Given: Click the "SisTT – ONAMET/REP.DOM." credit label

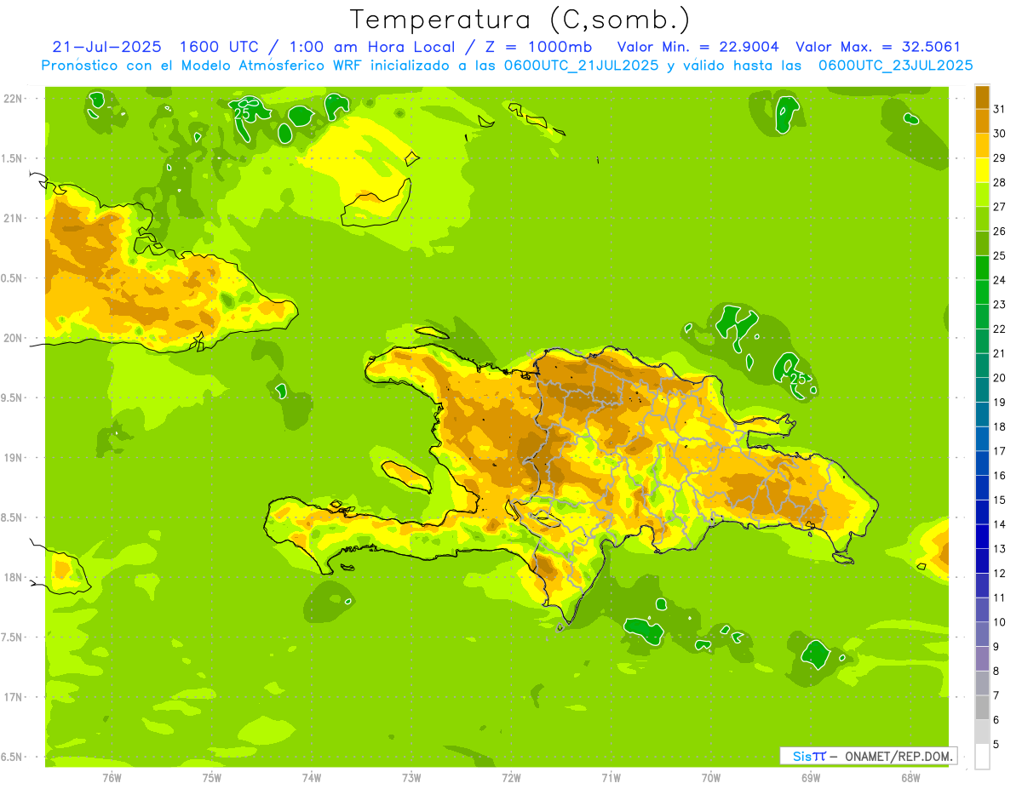Looking at the screenshot, I should click(x=869, y=756).
